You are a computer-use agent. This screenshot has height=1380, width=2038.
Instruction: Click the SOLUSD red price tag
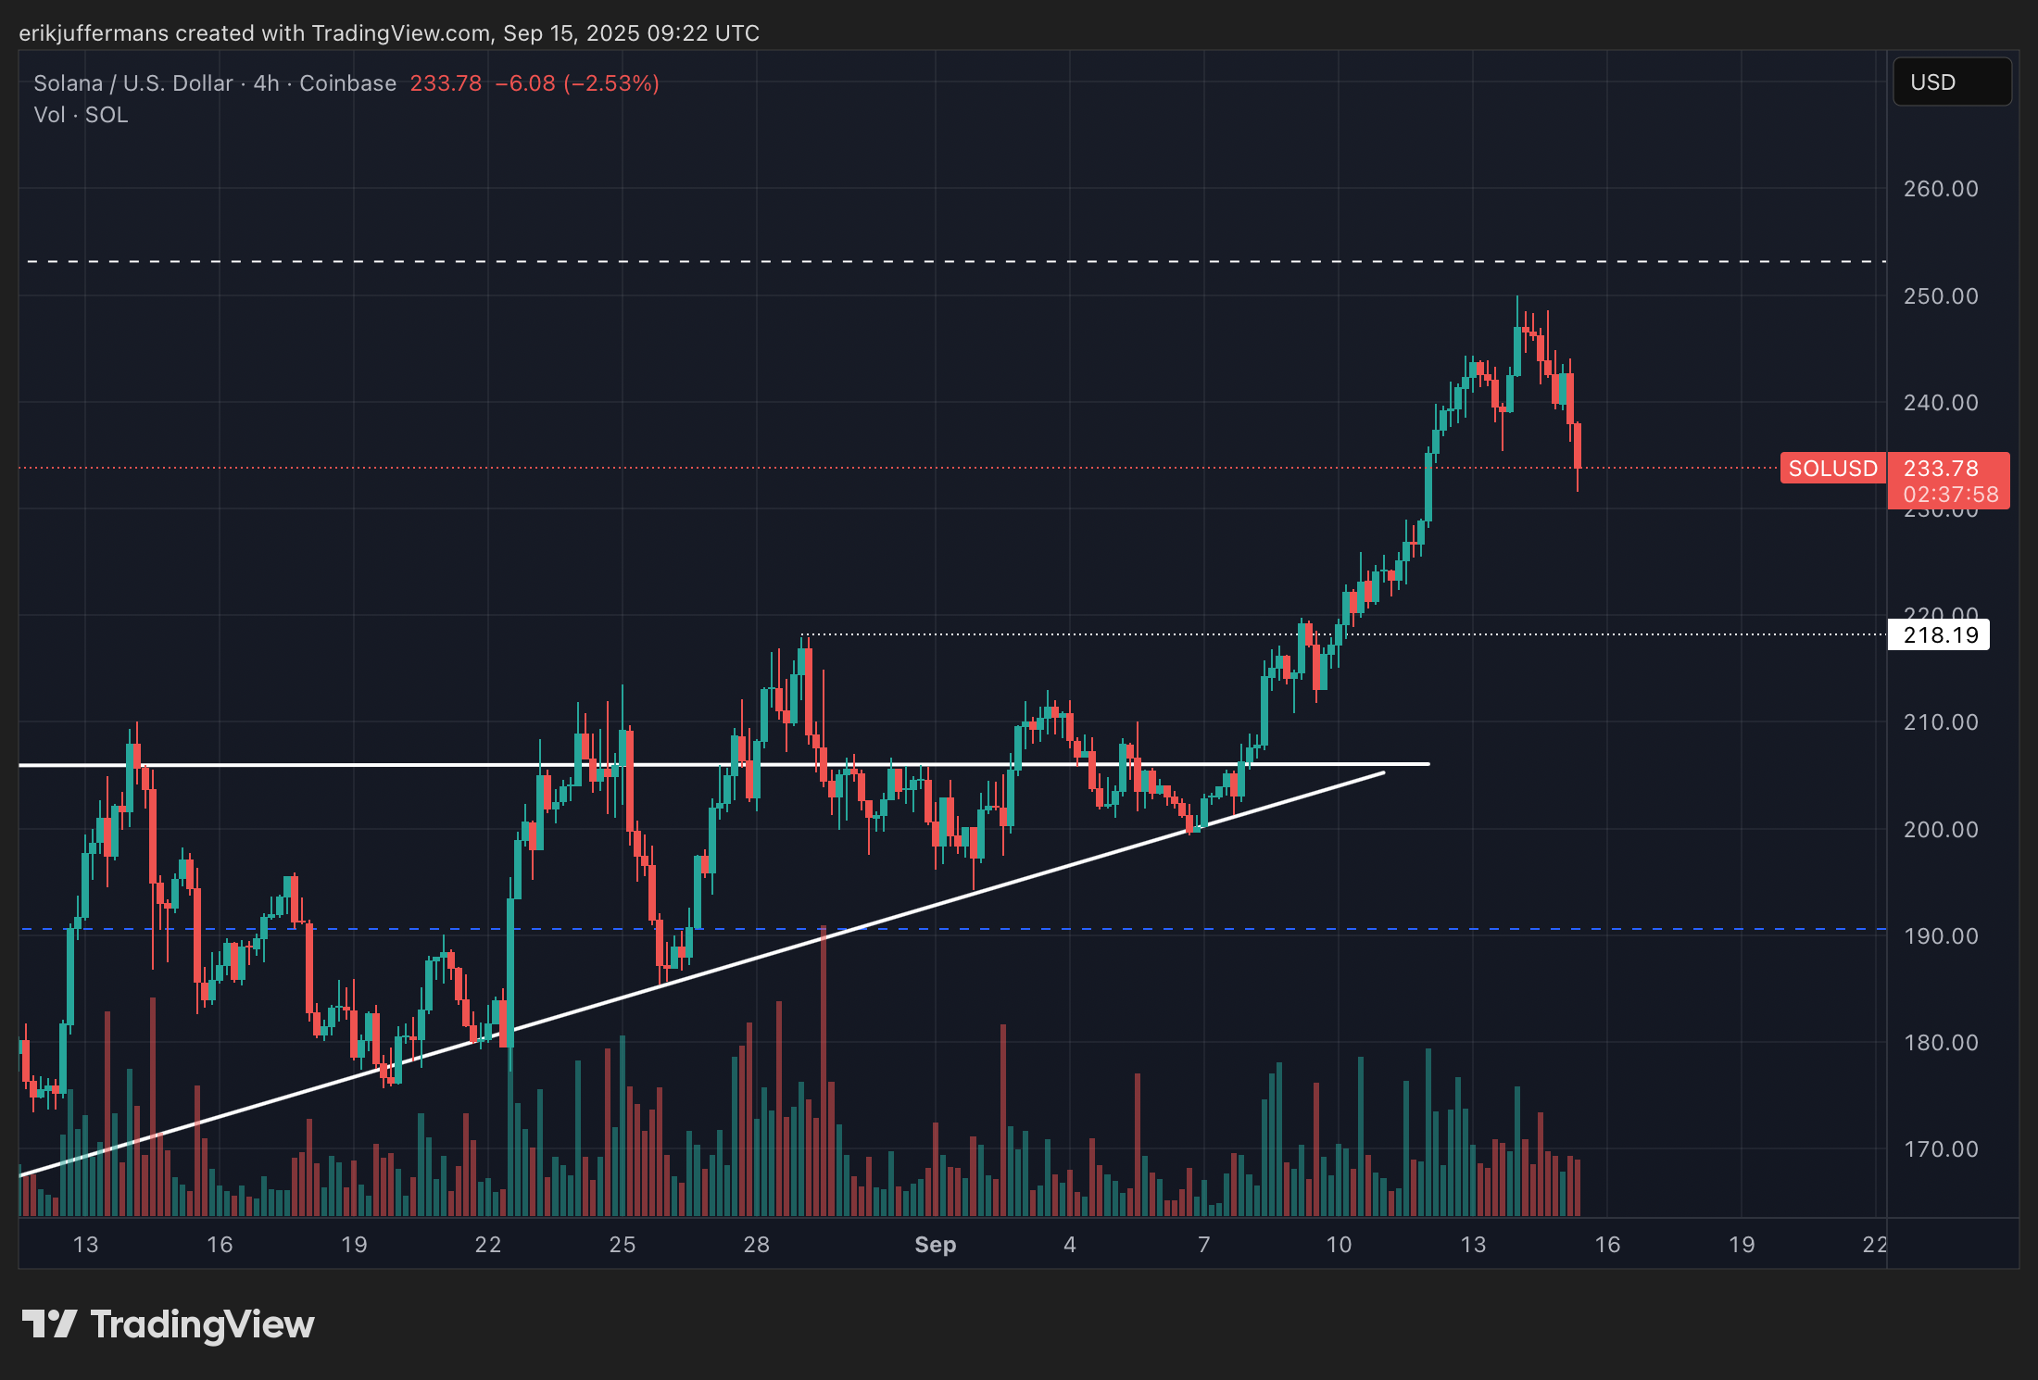coord(1831,469)
